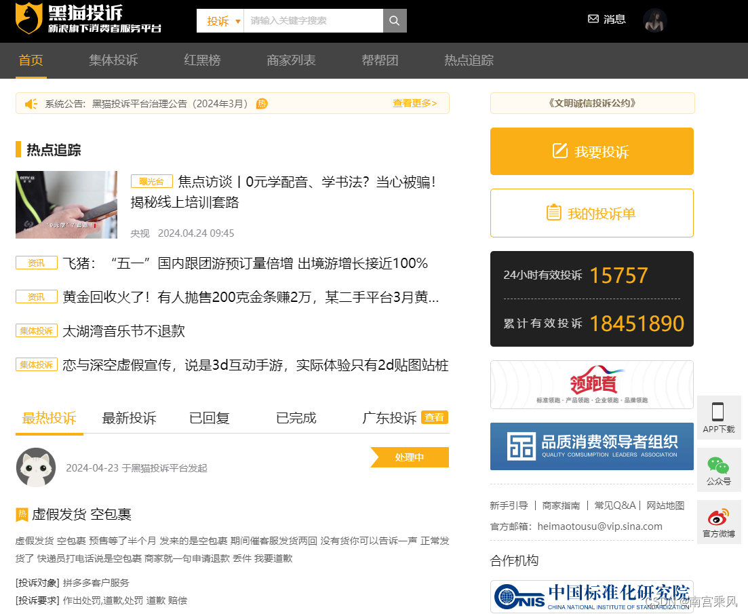
Task: Click 新手引导 link
Action: click(x=509, y=505)
